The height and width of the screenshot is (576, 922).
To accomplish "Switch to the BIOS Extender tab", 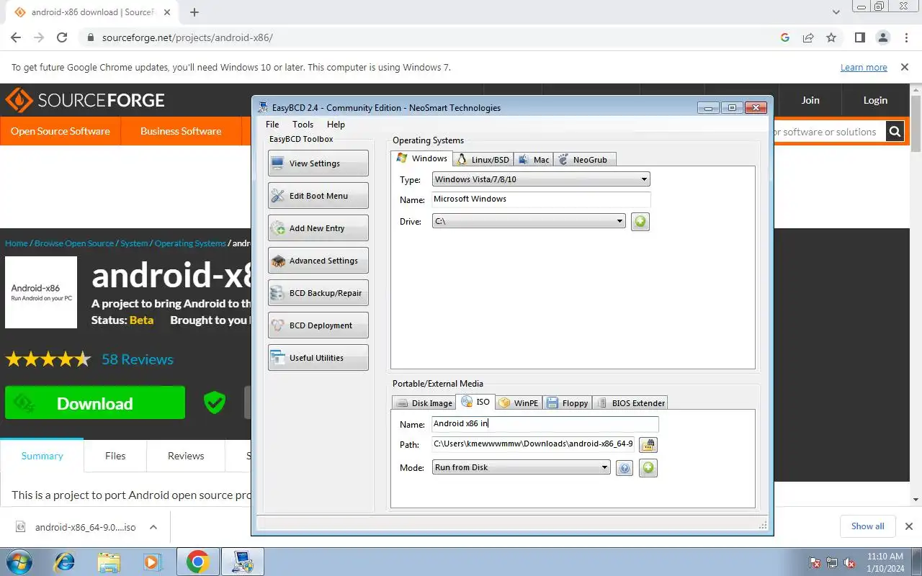I will (x=630, y=403).
